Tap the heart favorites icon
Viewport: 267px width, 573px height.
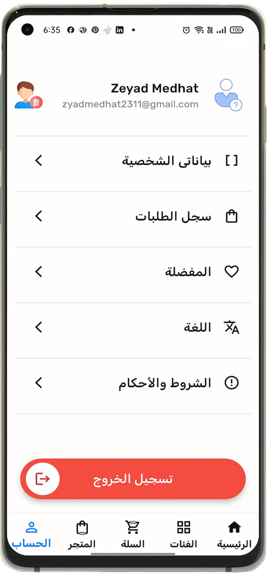tap(232, 272)
